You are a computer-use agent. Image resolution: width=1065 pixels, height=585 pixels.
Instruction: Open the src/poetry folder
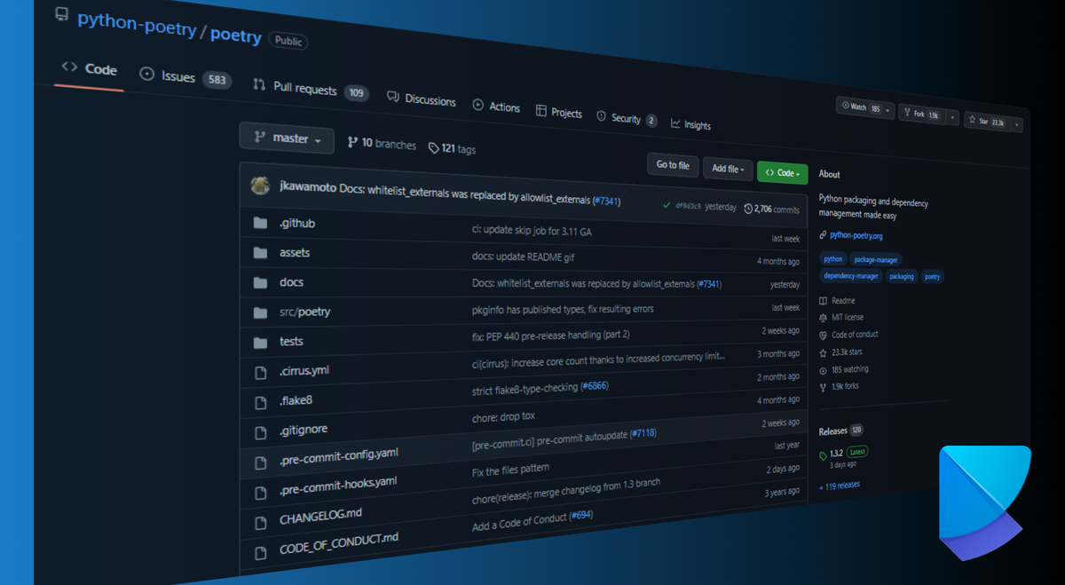pos(304,312)
